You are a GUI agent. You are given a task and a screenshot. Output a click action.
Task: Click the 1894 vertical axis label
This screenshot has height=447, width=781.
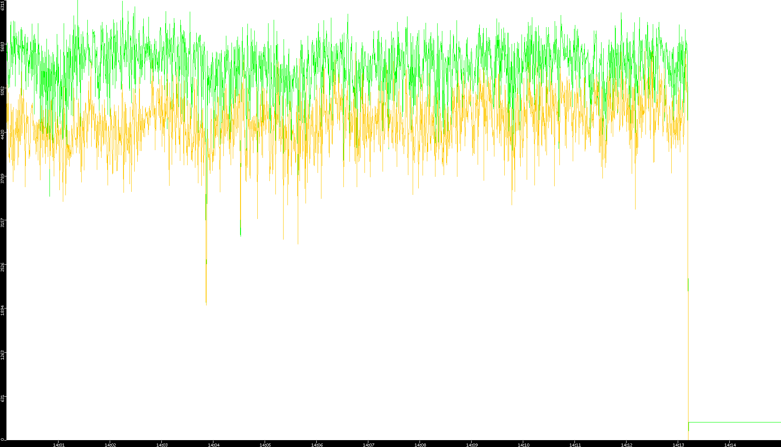(x=3, y=310)
